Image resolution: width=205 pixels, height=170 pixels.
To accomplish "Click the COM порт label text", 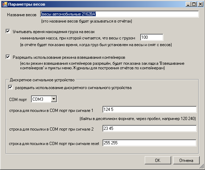I will point(18,100).
